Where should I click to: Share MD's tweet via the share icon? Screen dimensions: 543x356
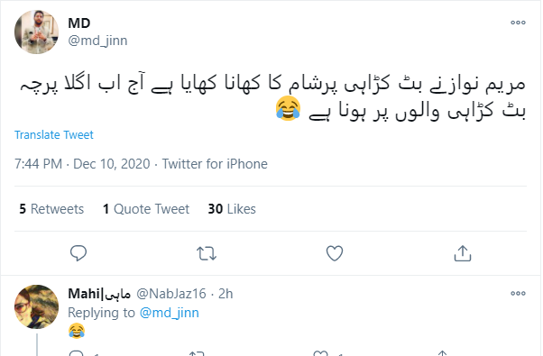(463, 253)
